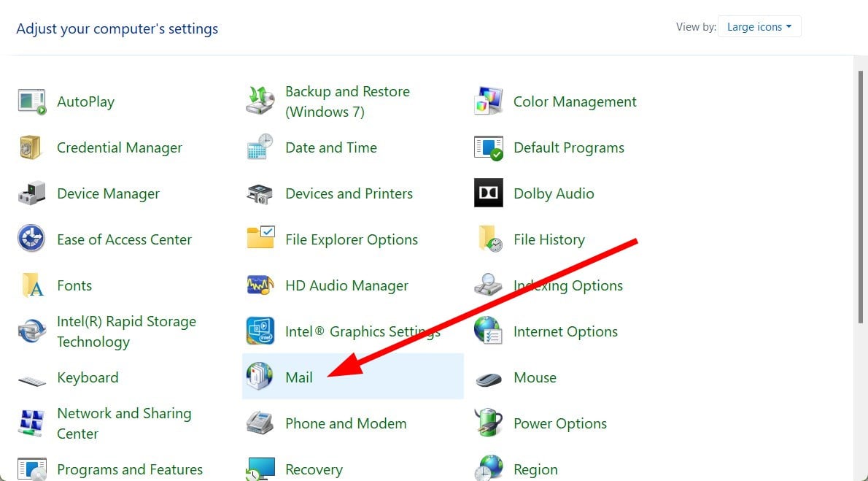Click the HD Audio Manager label
The image size is (868, 481).
coord(347,285)
